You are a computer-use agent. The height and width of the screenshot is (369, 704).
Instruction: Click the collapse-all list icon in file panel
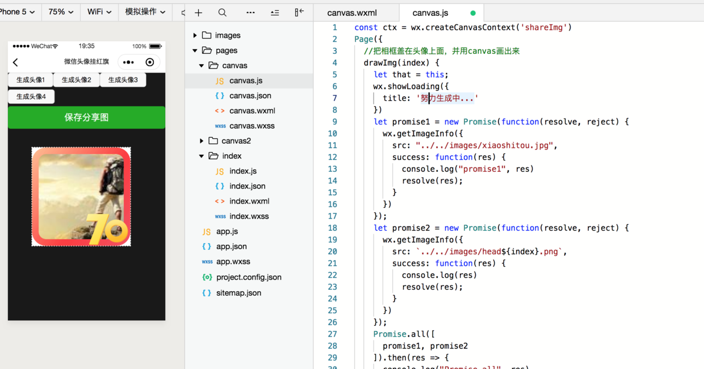point(275,12)
